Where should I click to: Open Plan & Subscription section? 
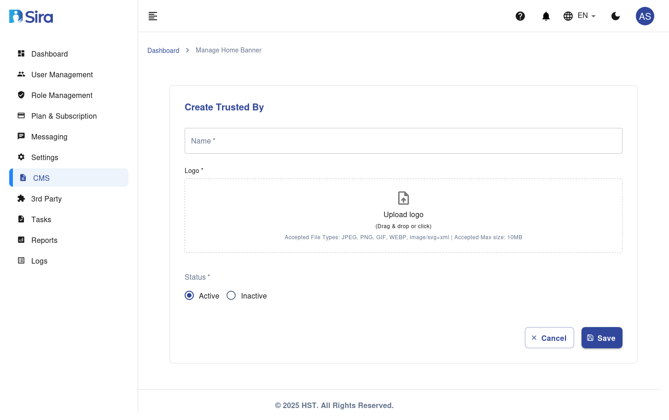(x=64, y=116)
